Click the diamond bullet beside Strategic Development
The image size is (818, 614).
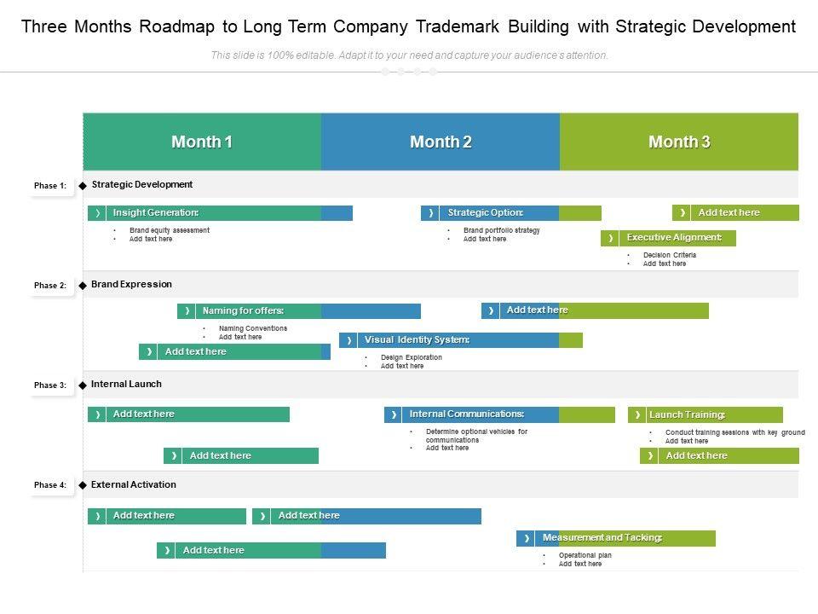(x=83, y=185)
